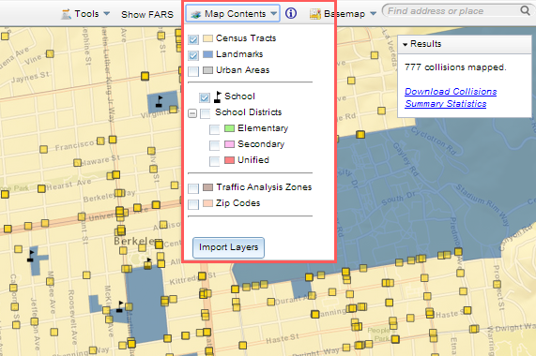
Task: Enable the Urban Areas layer
Action: click(193, 71)
